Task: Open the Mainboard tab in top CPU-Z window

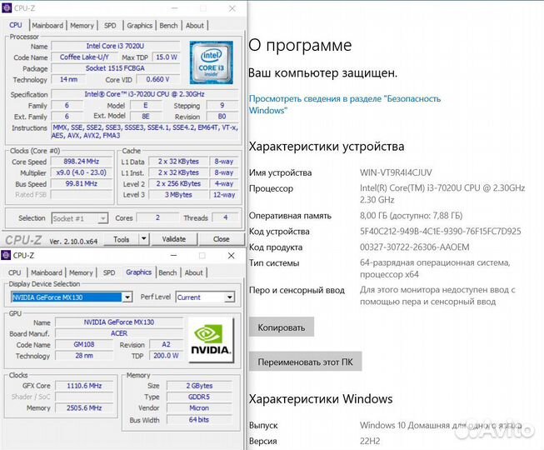Action: [x=47, y=25]
